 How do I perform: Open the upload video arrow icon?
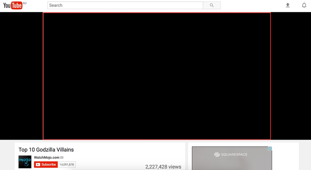288,5
